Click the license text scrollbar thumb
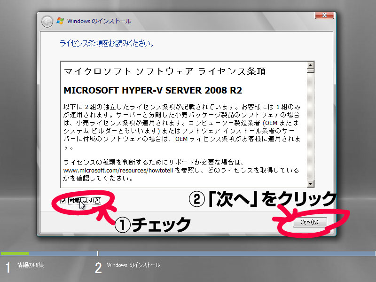Screen dimensions: 376x282 (x=310, y=71)
